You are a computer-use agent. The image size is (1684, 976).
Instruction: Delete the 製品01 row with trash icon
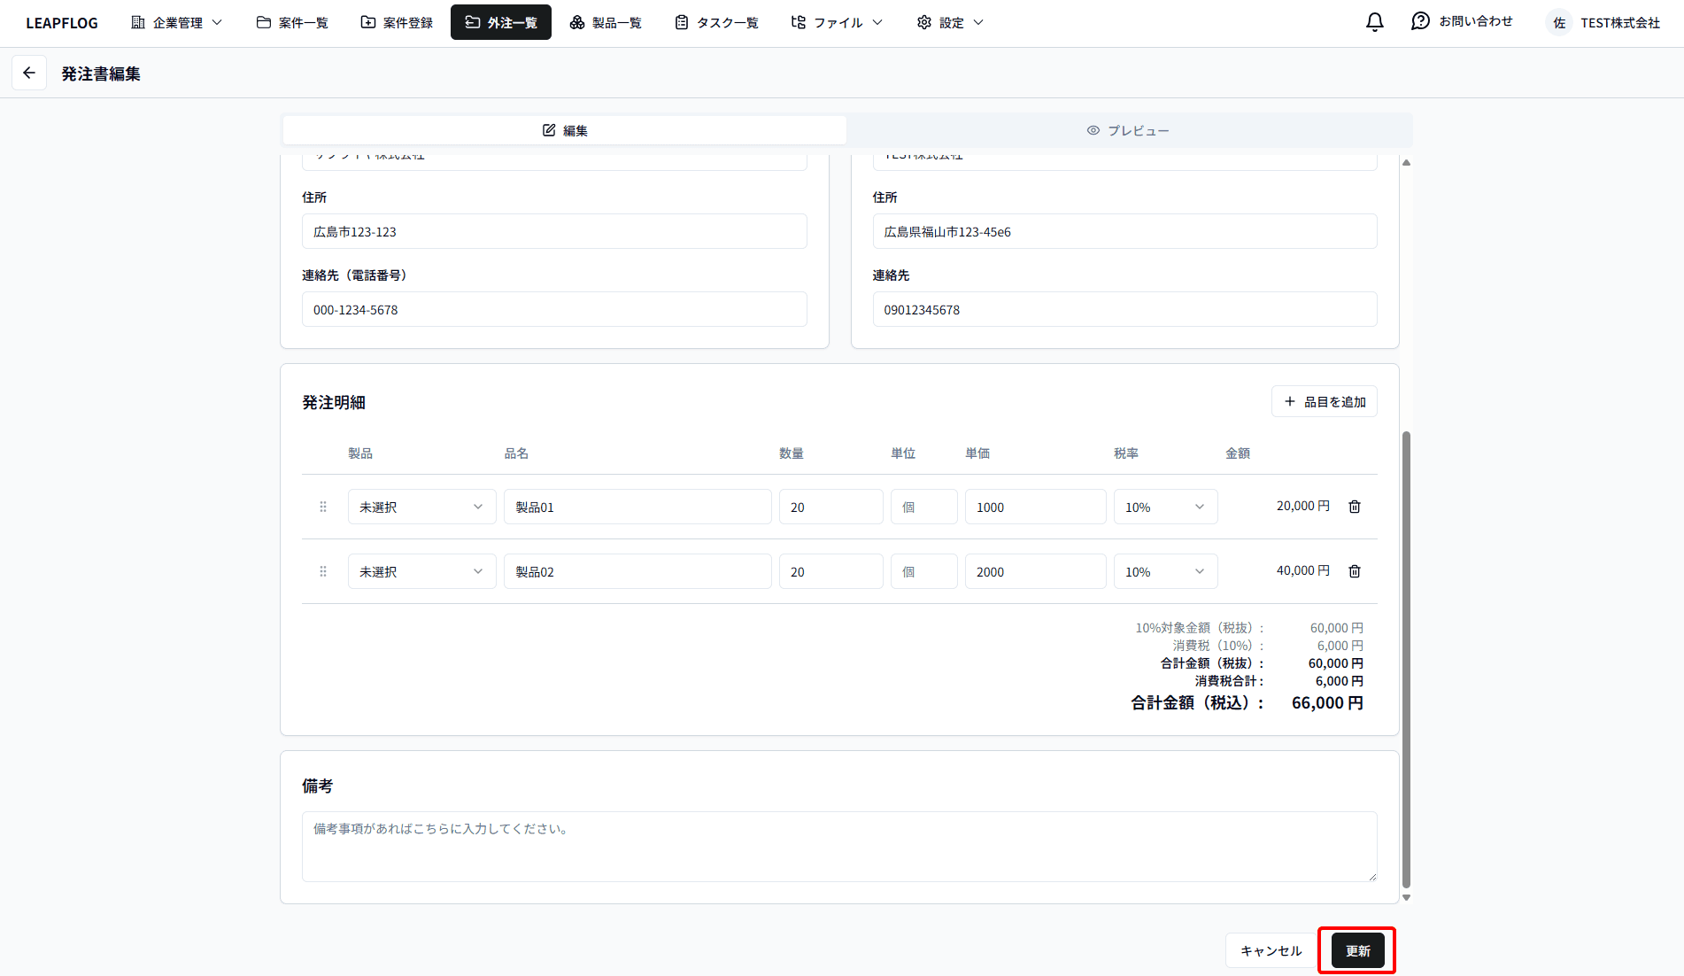[1354, 507]
